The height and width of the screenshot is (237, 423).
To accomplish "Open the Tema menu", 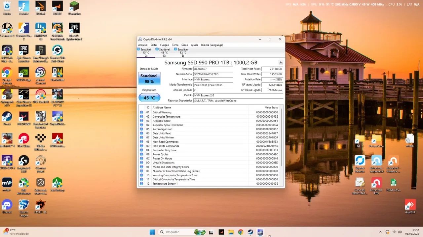I will pyautogui.click(x=175, y=45).
